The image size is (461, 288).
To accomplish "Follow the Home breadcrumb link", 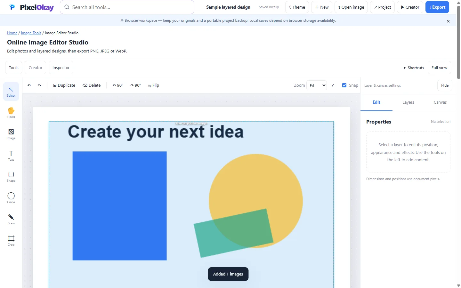I will tap(12, 33).
